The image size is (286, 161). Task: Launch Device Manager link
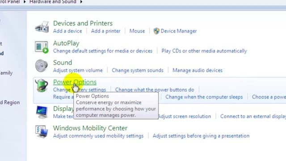(179, 31)
